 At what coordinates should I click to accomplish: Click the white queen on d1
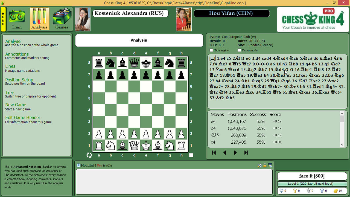[134, 146]
